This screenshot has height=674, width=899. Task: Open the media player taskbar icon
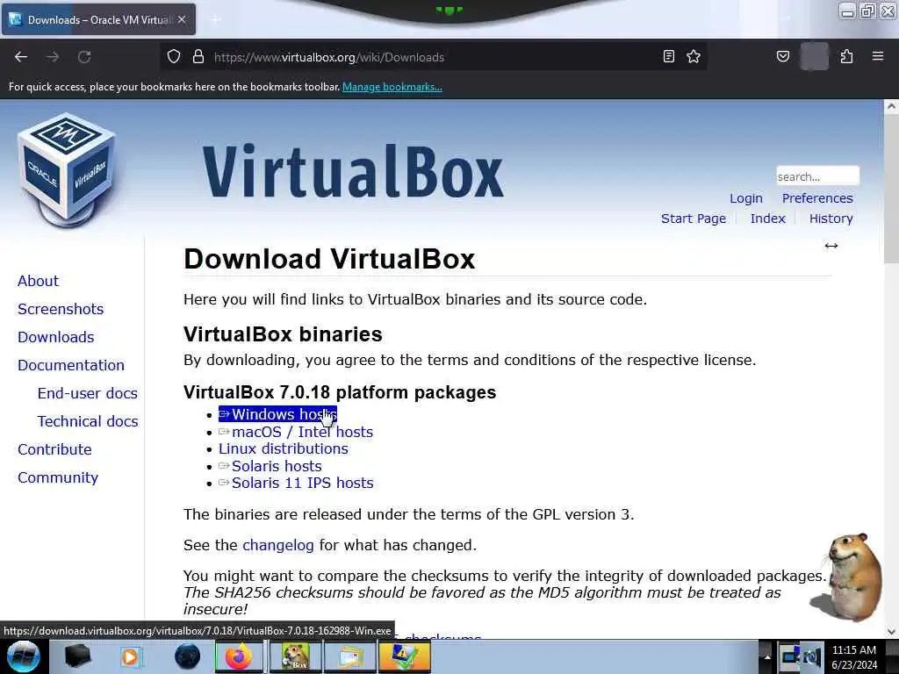tap(130, 656)
